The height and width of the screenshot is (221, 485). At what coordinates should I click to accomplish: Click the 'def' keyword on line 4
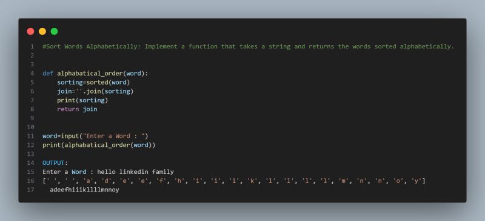pyautogui.click(x=48, y=74)
